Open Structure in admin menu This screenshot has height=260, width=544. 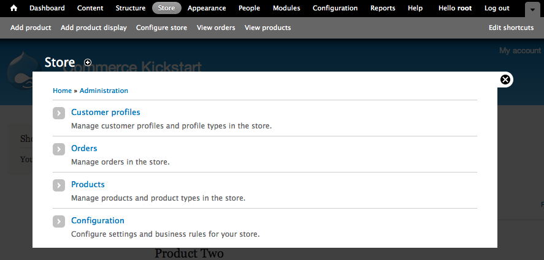pyautogui.click(x=131, y=8)
